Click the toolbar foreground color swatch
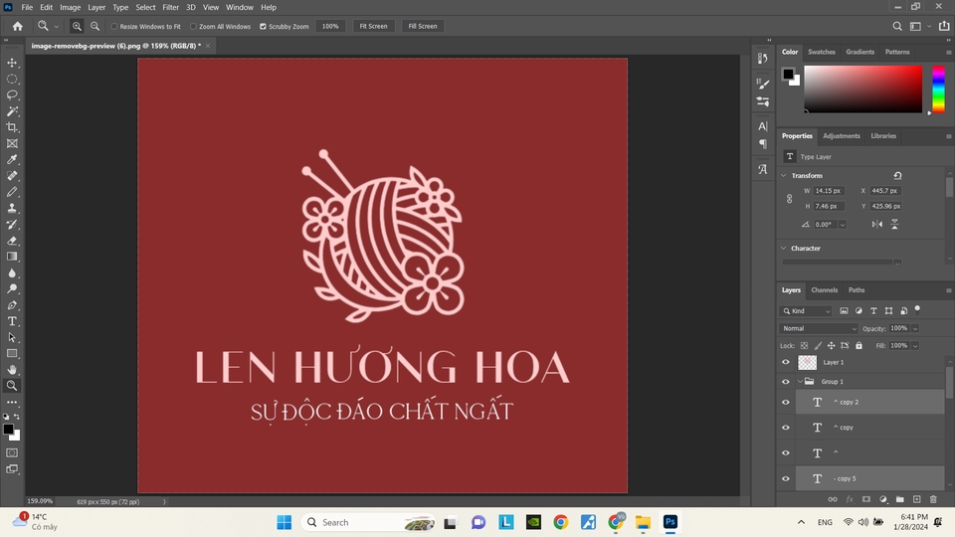955x537 pixels. (x=9, y=430)
